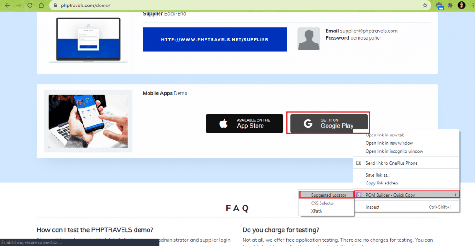The width and height of the screenshot is (475, 246).
Task: Click the Google Play download button
Action: (x=329, y=123)
